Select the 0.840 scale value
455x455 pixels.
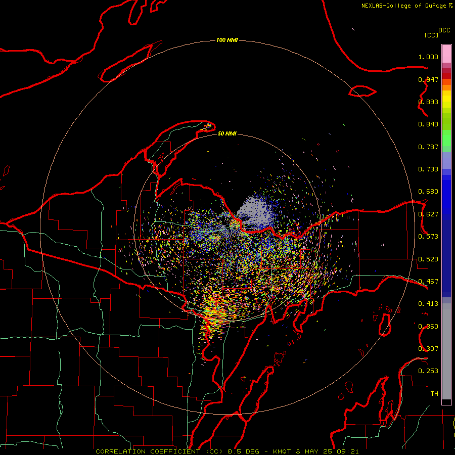[428, 124]
